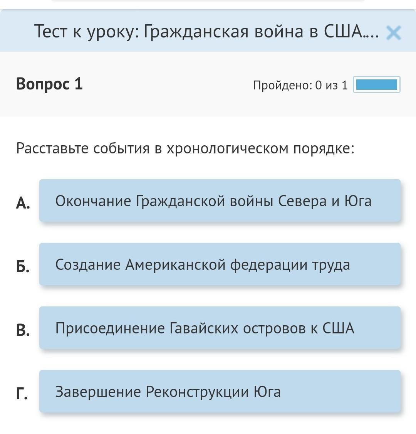Click the Пройдено: 0 из 1 counter

click(300, 85)
